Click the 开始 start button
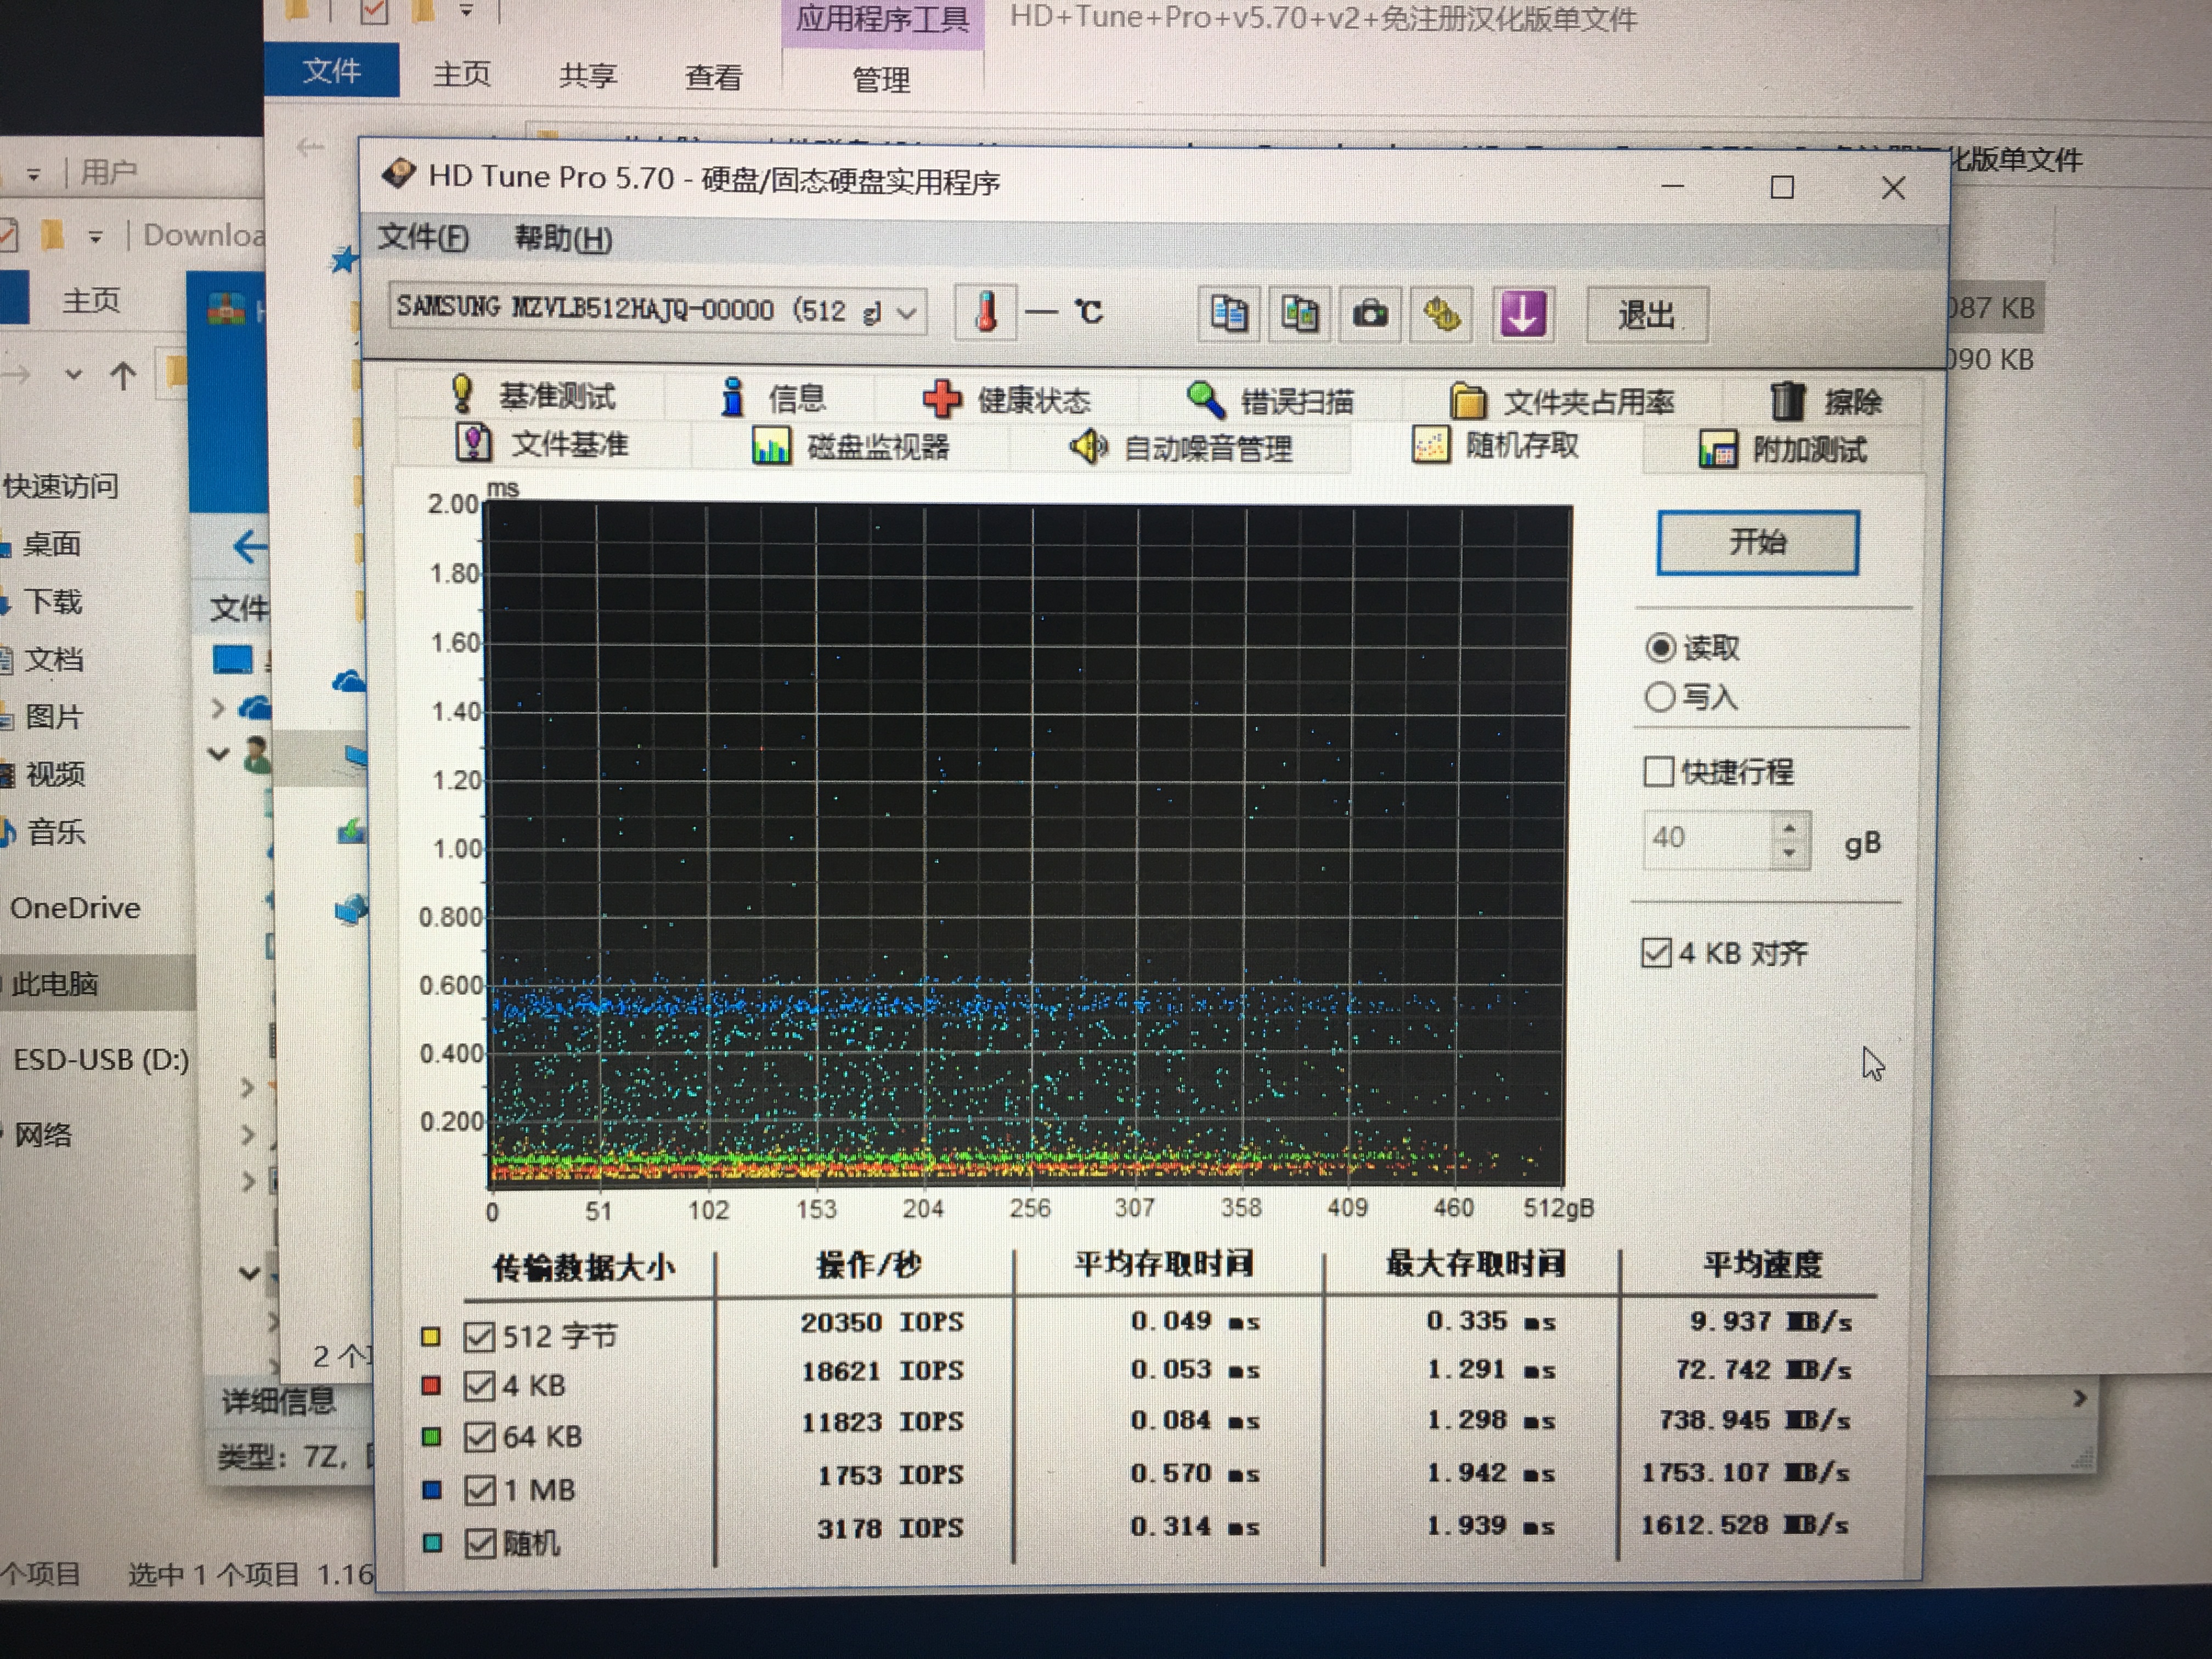Image resolution: width=2212 pixels, height=1659 pixels. [1757, 542]
